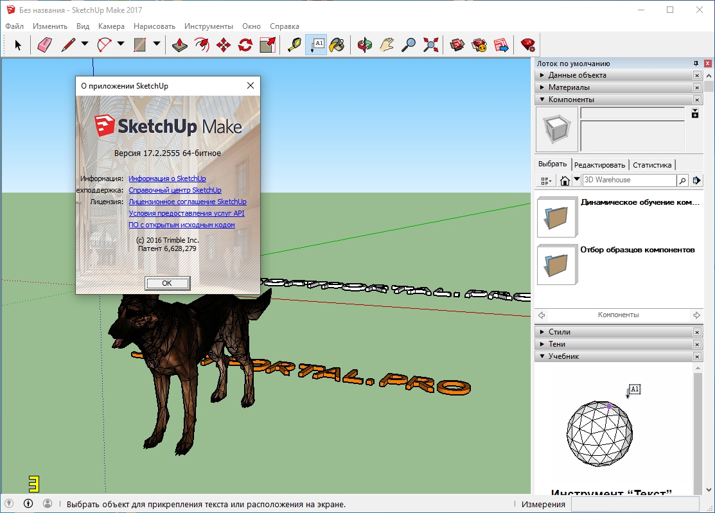715x513 pixels.
Task: Switch to the Выбрать tab
Action: pyautogui.click(x=552, y=164)
